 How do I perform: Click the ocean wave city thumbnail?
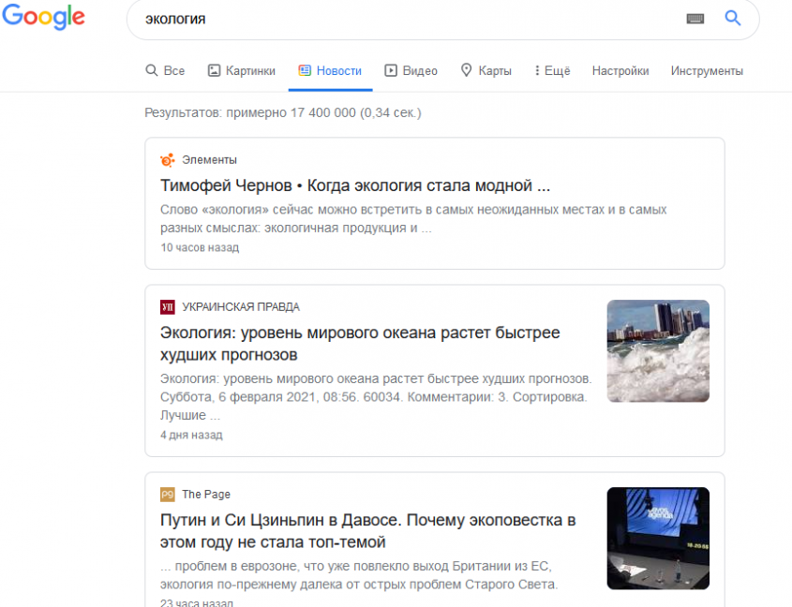[x=658, y=350]
